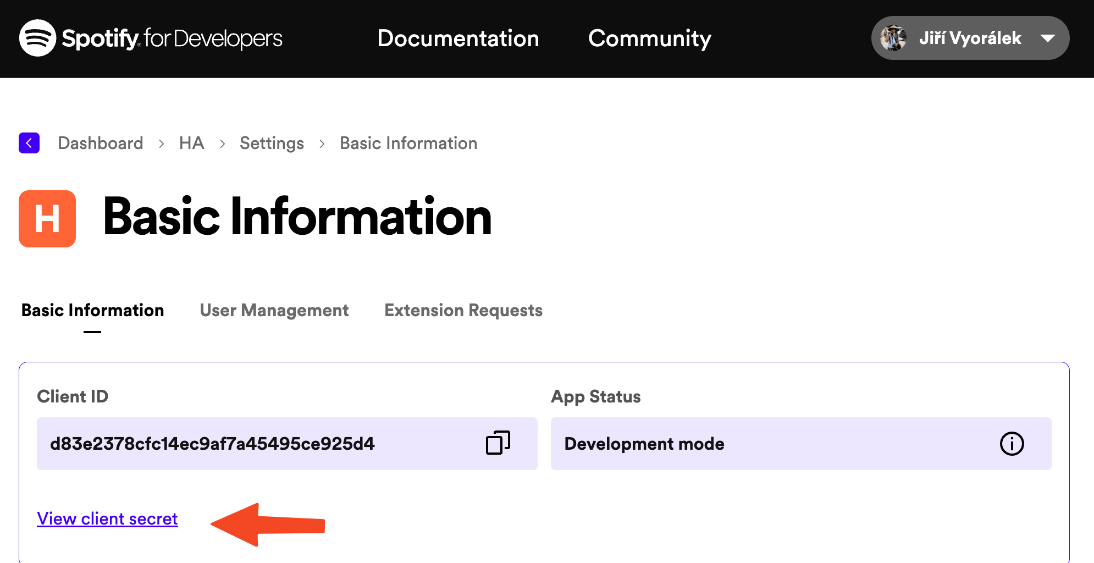1094x563 pixels.
Task: Click the copy-to-clipboard icon beside Client ID
Action: tap(498, 443)
